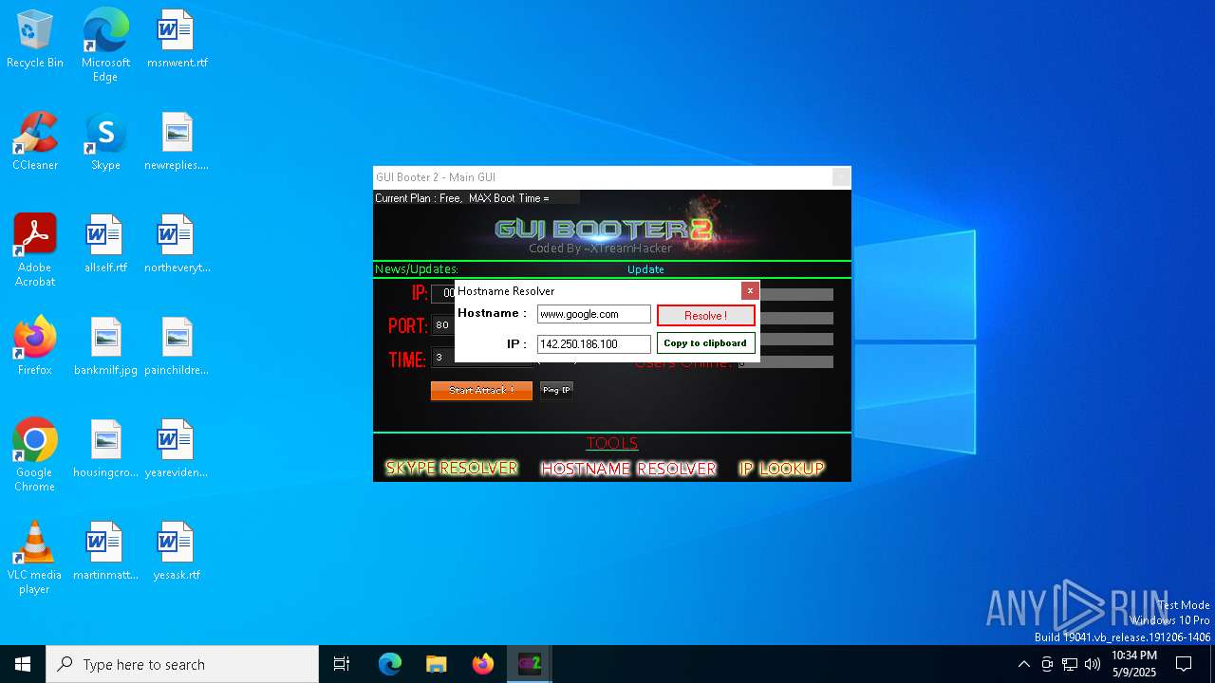Click Current Plan status text
Screen dimensions: 1215x683
point(462,198)
